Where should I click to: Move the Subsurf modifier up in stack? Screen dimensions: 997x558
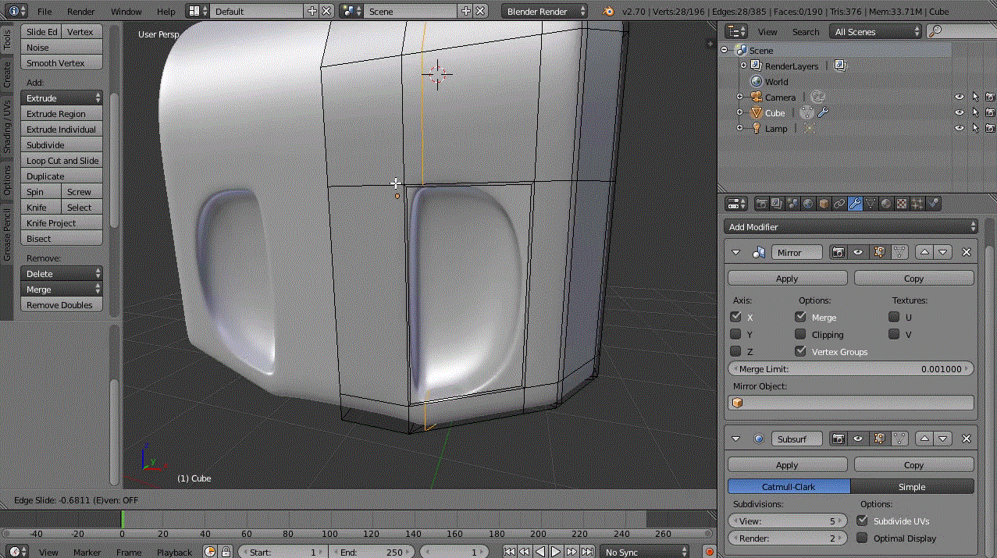924,439
